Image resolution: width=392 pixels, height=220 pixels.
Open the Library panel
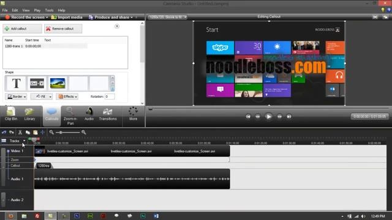(29, 114)
